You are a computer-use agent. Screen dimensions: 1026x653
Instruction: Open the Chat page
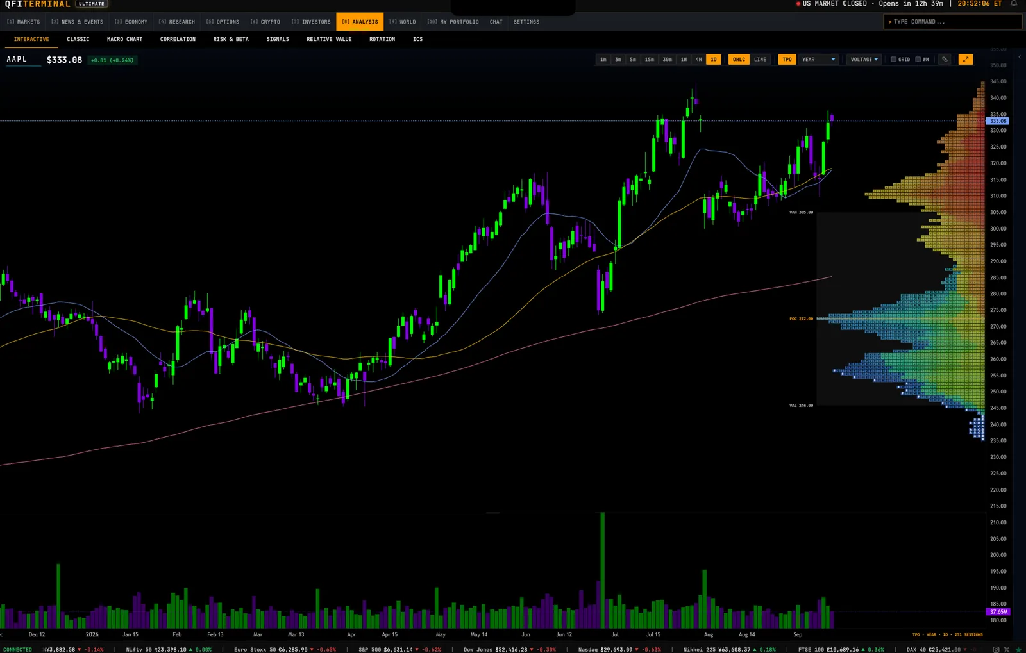(x=496, y=22)
